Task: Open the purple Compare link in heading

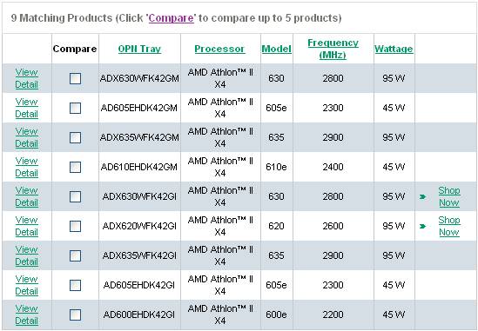Action: tap(171, 18)
